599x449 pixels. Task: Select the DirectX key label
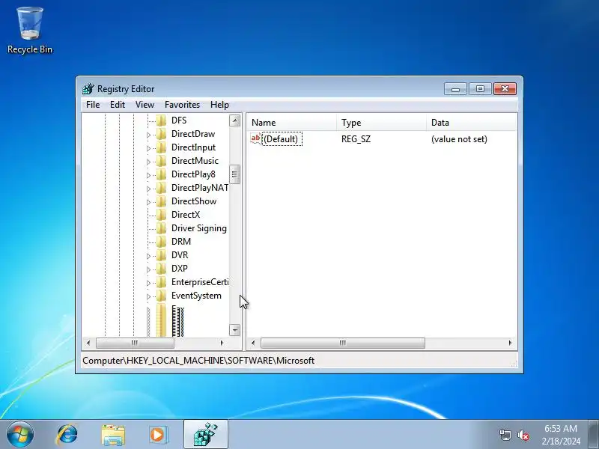(185, 215)
